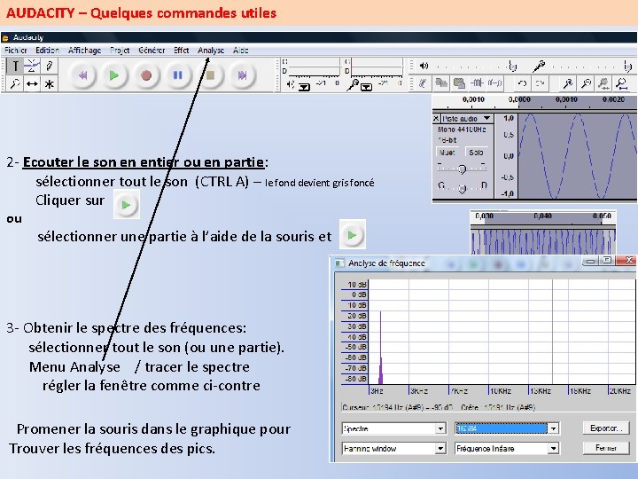Image resolution: width=638 pixels, height=479 pixels.
Task: Click the 0,040 mark on lower timeline
Action: tap(543, 216)
